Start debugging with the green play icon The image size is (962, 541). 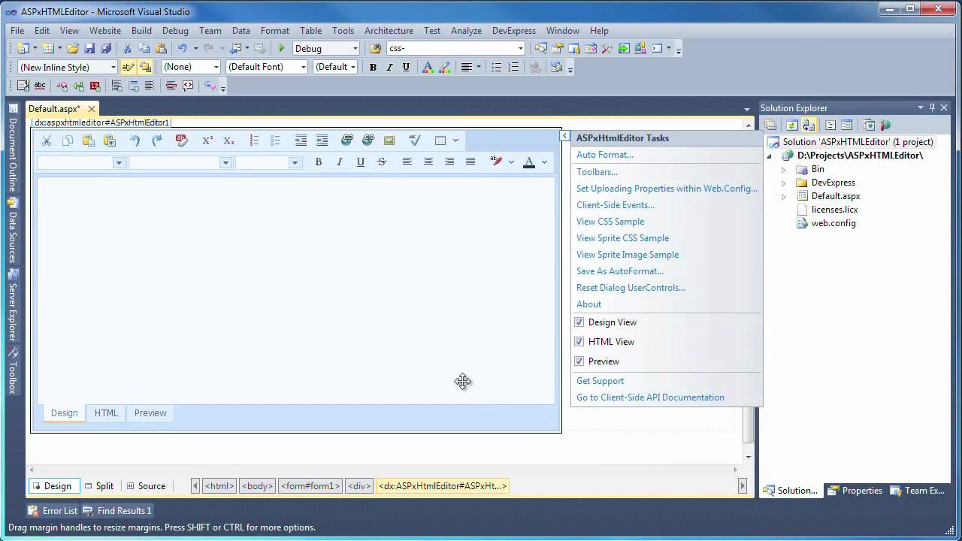[x=282, y=49]
